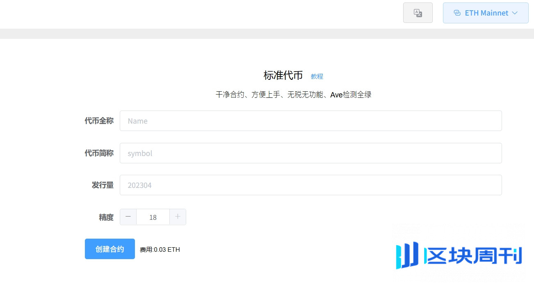Click the 创建合约 create contract button
The width and height of the screenshot is (534, 289).
pyautogui.click(x=110, y=249)
